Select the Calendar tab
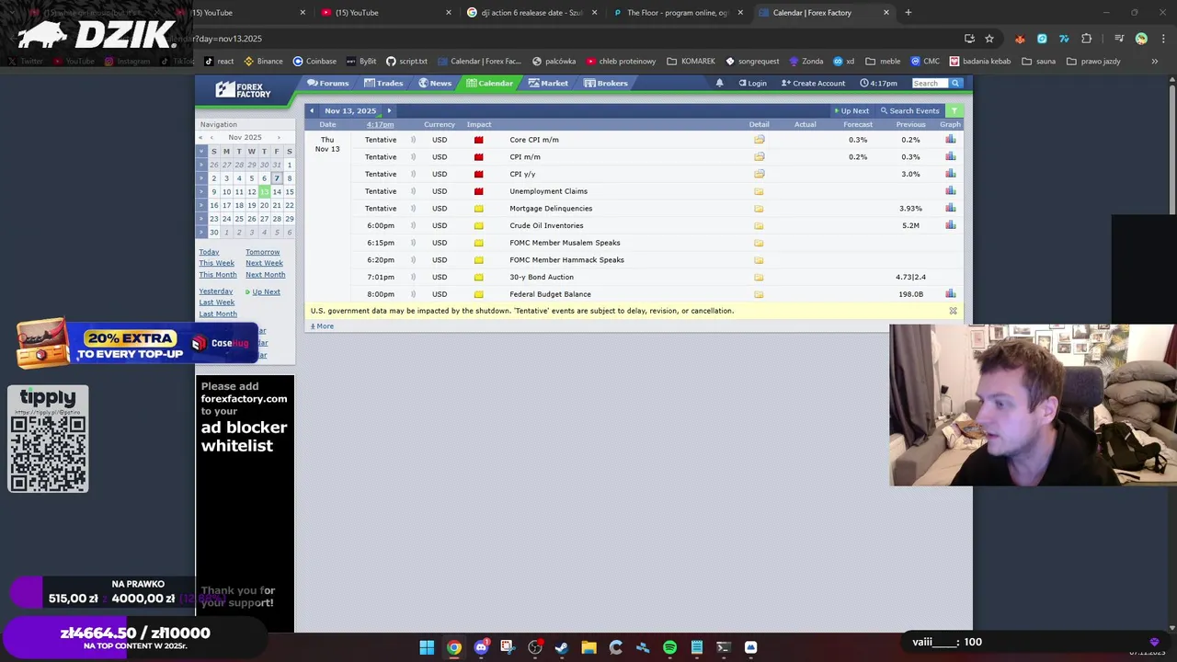Image resolution: width=1177 pixels, height=662 pixels. (x=489, y=83)
